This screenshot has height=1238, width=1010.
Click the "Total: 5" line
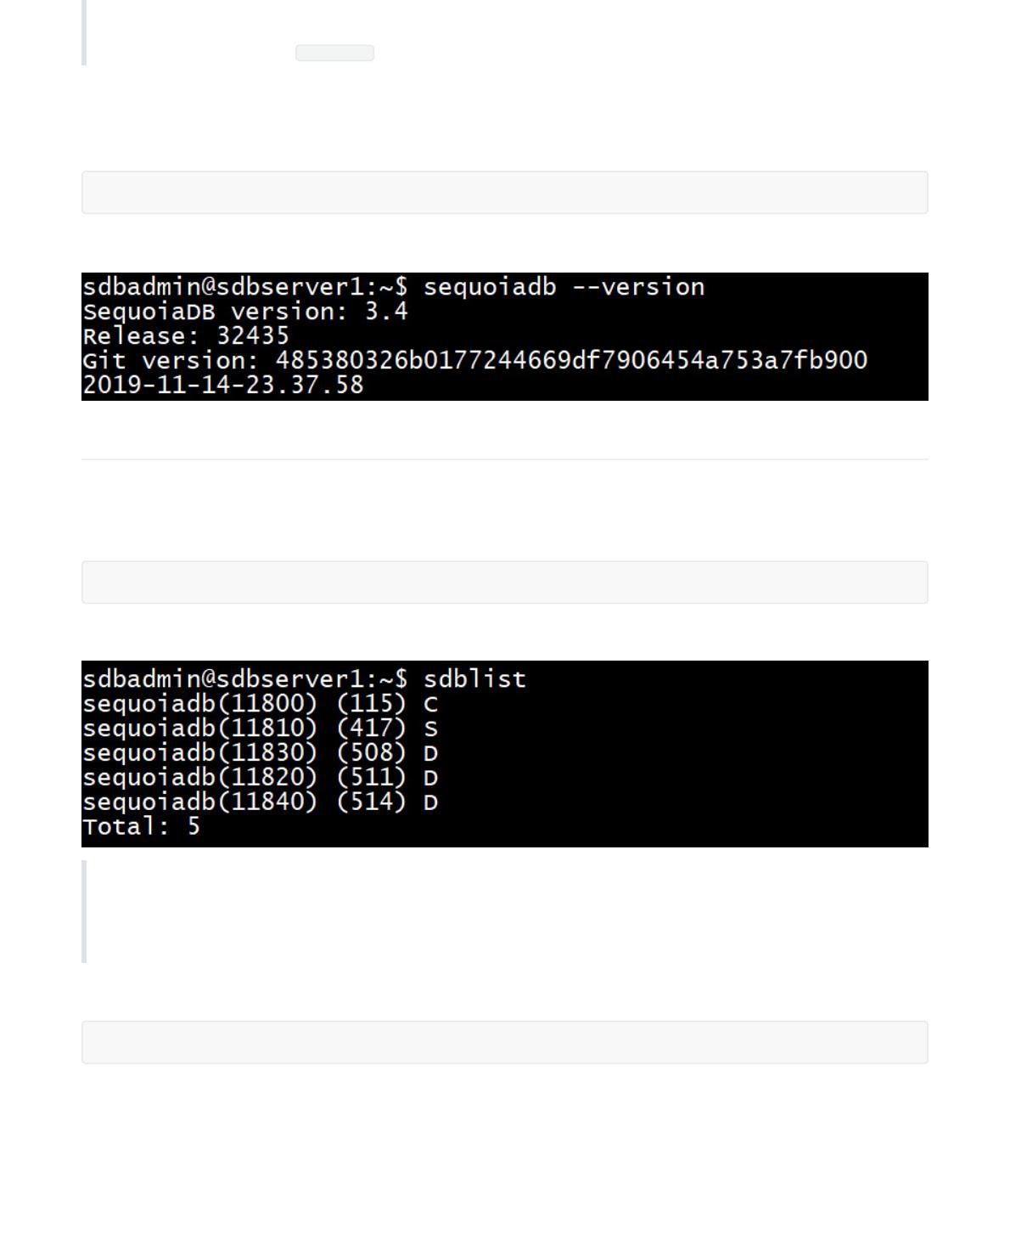141,826
